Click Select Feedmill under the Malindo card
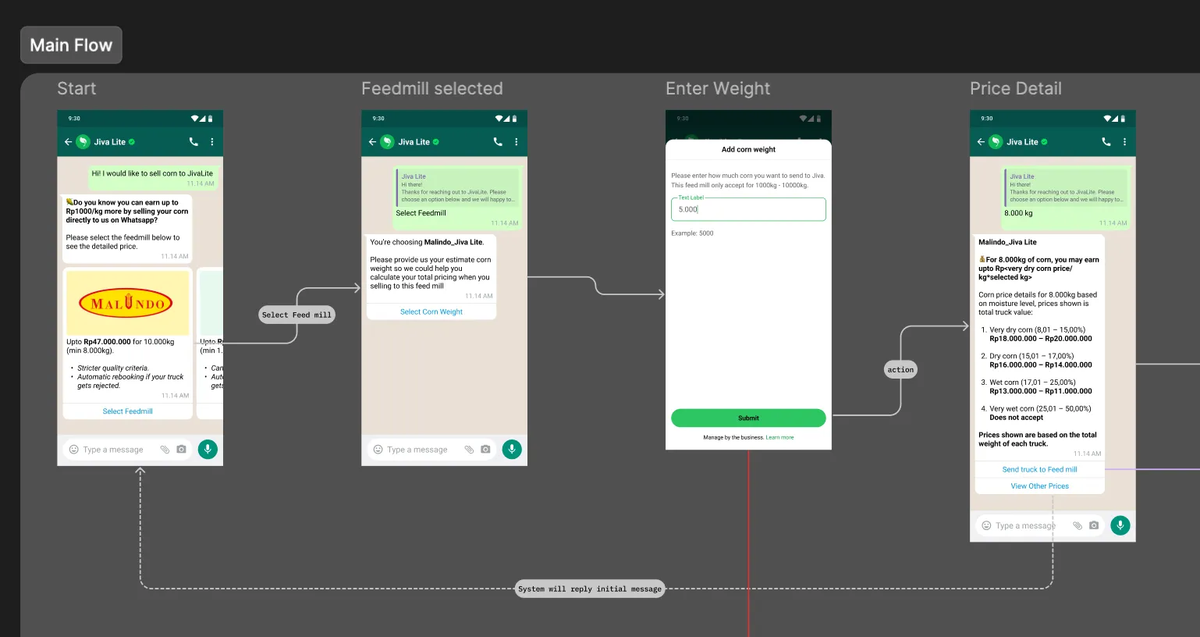This screenshot has width=1200, height=637. pos(127,411)
